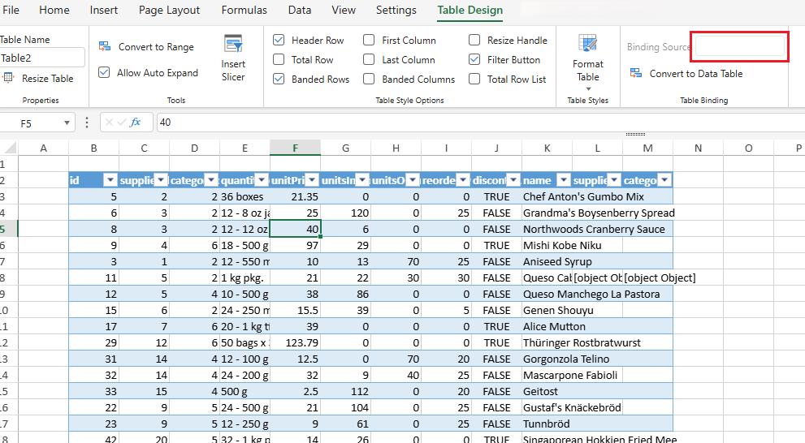Toggle the Filter Button checkbox
Screen dimensions: 805x443
tap(474, 59)
